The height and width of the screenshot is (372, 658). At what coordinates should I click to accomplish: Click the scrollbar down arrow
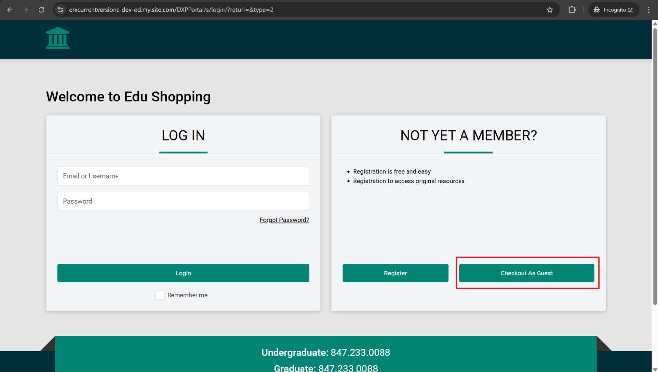[x=655, y=369]
